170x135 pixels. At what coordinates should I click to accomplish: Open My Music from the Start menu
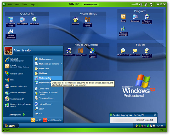[48, 73]
